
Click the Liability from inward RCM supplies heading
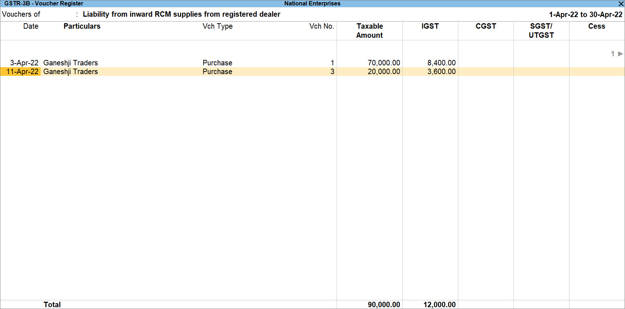point(182,14)
